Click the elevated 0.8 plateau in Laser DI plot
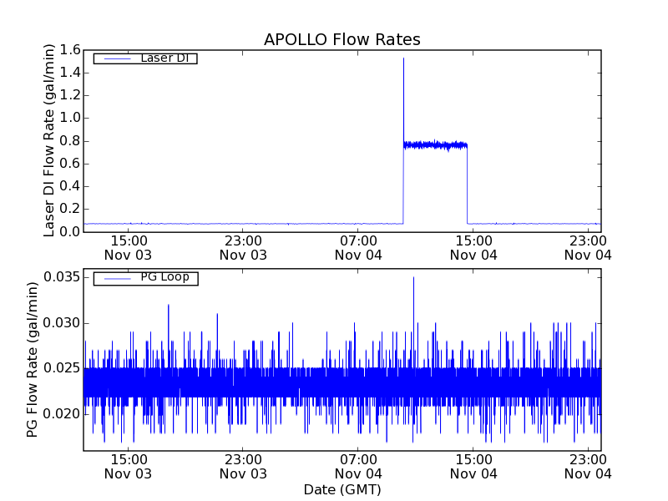 click(x=434, y=145)
